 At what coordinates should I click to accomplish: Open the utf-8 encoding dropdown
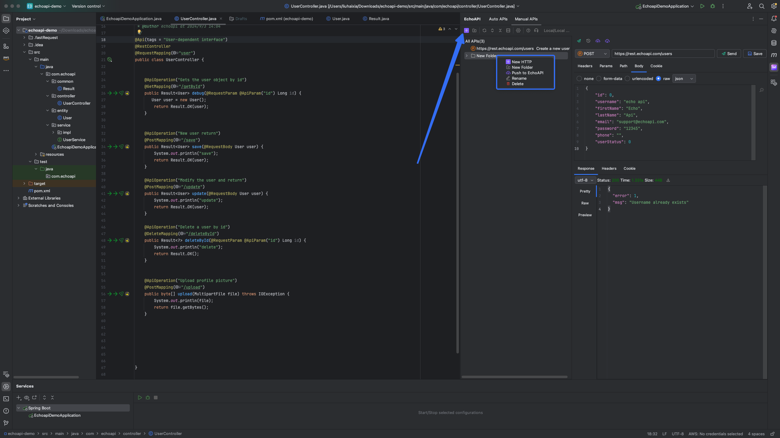(x=585, y=180)
